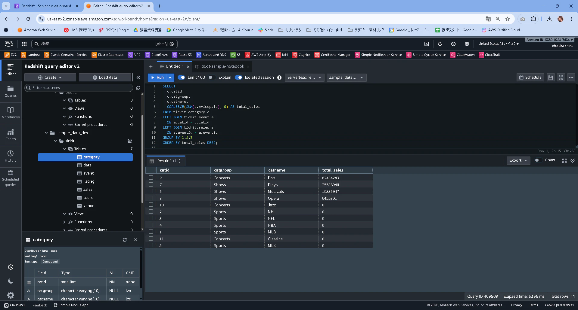Add a new editor tab
The image size is (578, 310).
[x=151, y=67]
